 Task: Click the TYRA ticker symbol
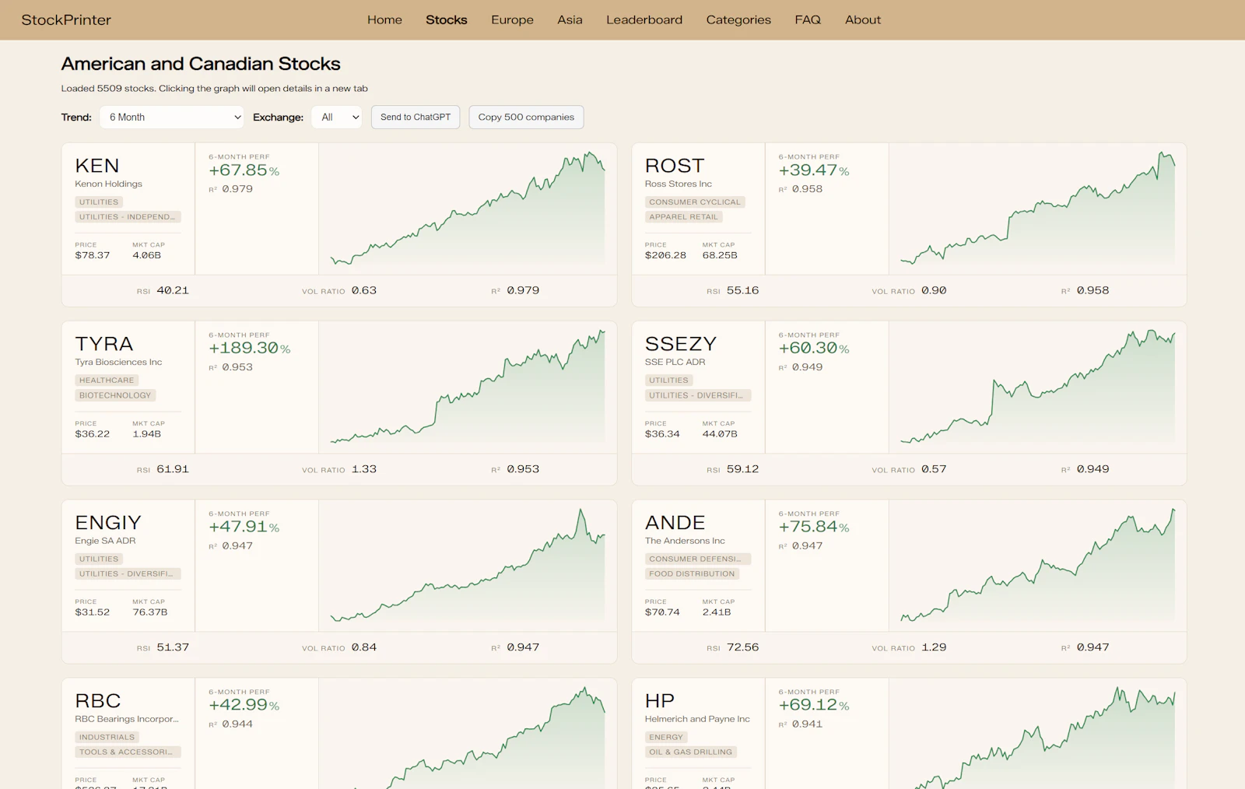point(104,344)
